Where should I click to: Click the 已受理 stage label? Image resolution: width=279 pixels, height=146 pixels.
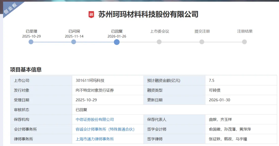coord(32,31)
